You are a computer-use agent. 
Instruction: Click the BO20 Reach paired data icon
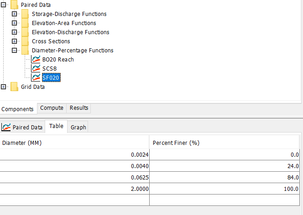point(36,59)
